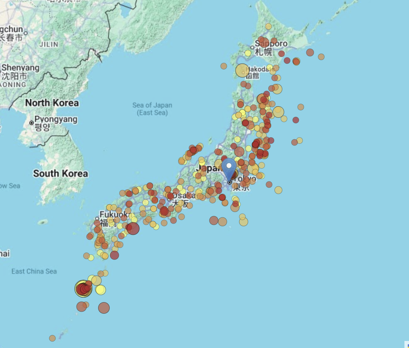Screen dimensions: 409x348
Task: Click the Sapporo city label
Action: 271,43
